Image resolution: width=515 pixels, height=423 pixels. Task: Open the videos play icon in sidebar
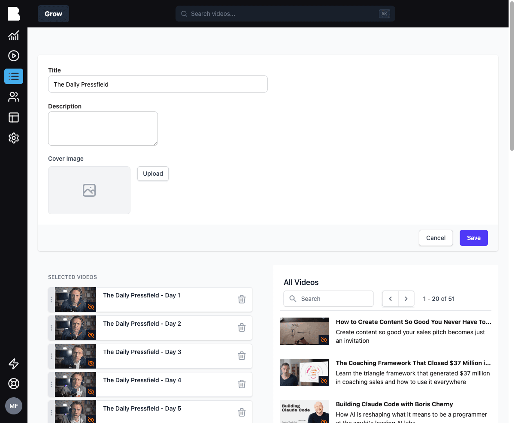click(14, 56)
